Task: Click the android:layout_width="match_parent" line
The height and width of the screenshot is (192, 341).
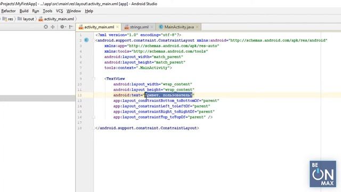Action: [x=143, y=57]
